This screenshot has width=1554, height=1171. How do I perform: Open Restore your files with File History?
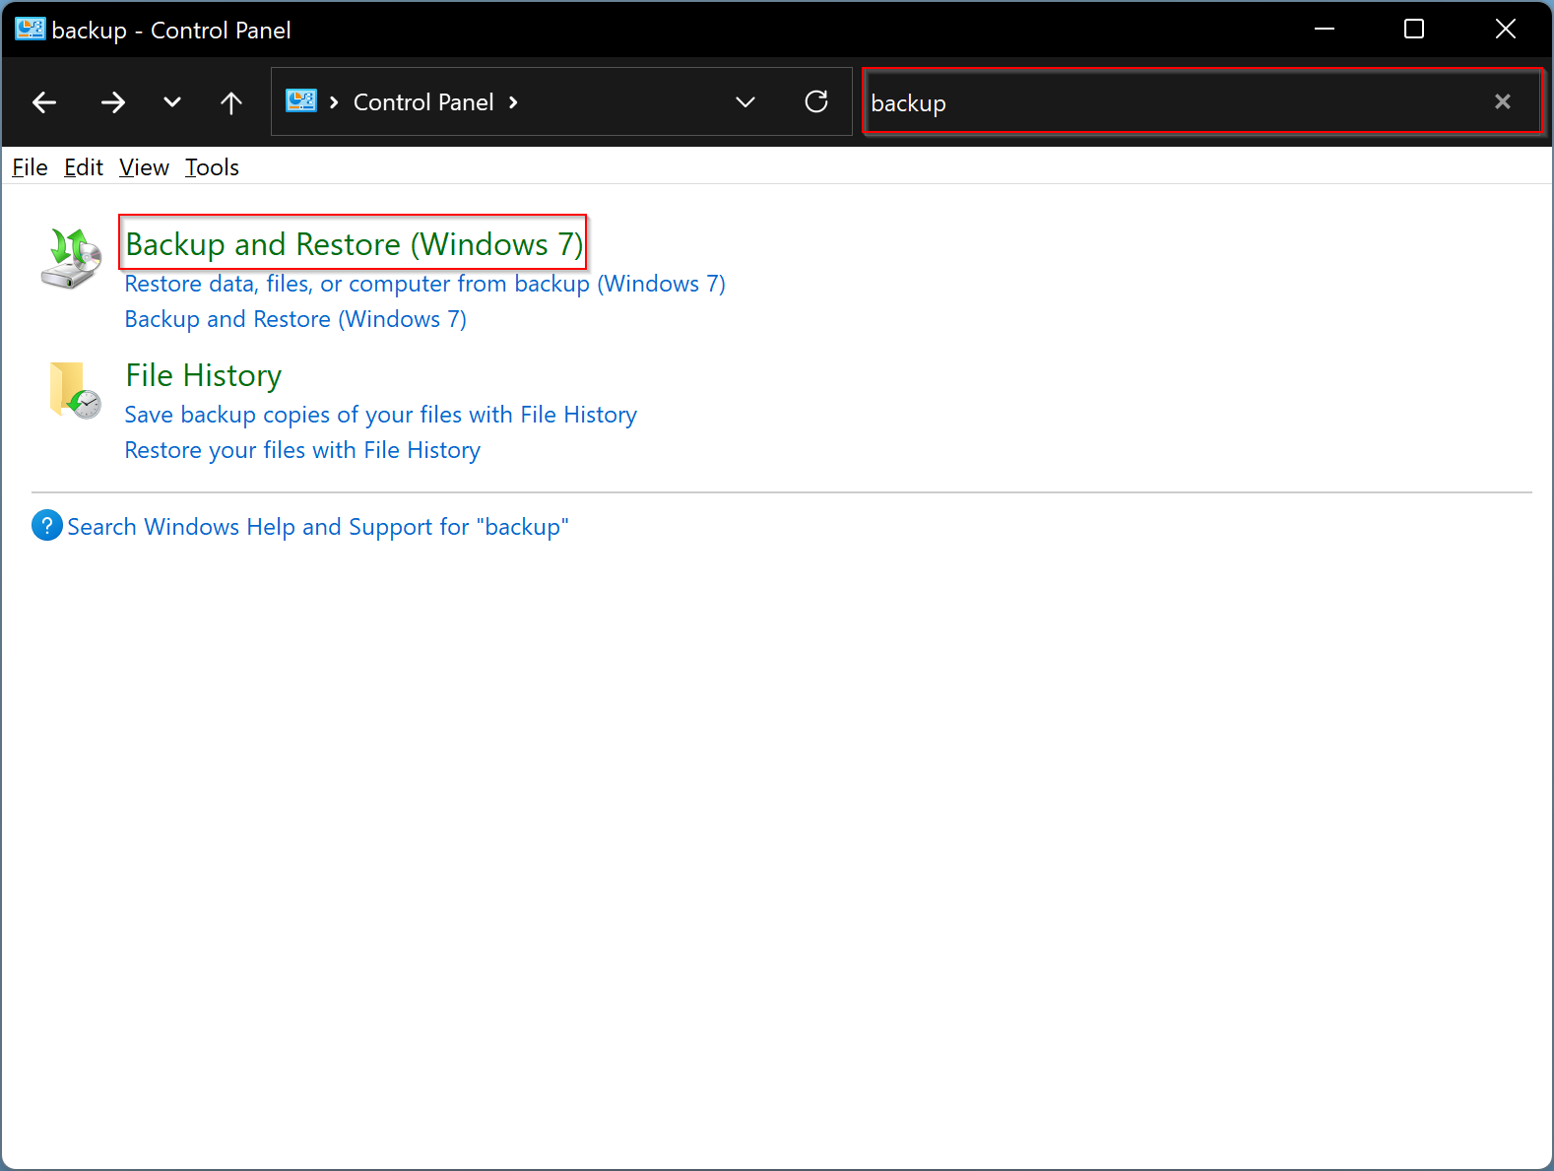coord(302,450)
